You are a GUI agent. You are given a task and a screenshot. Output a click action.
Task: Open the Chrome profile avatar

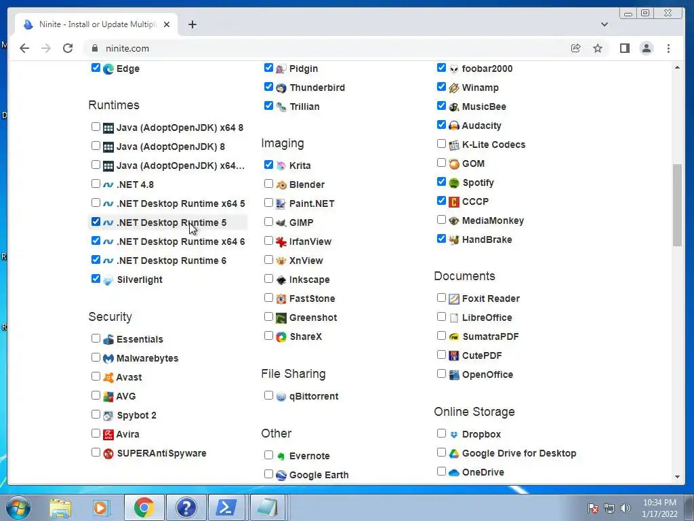coord(646,48)
